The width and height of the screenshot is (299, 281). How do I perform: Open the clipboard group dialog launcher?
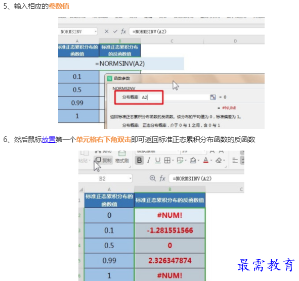tap(130, 167)
